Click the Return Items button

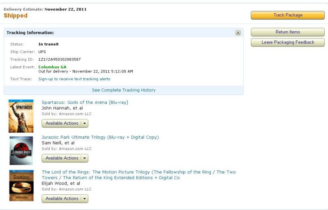pyautogui.click(x=288, y=32)
